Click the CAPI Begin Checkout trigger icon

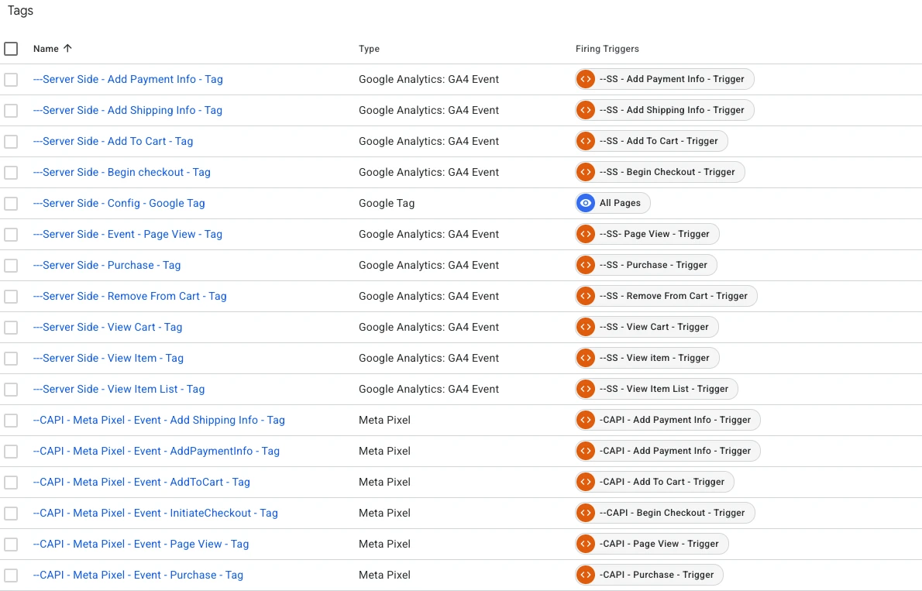pos(586,513)
